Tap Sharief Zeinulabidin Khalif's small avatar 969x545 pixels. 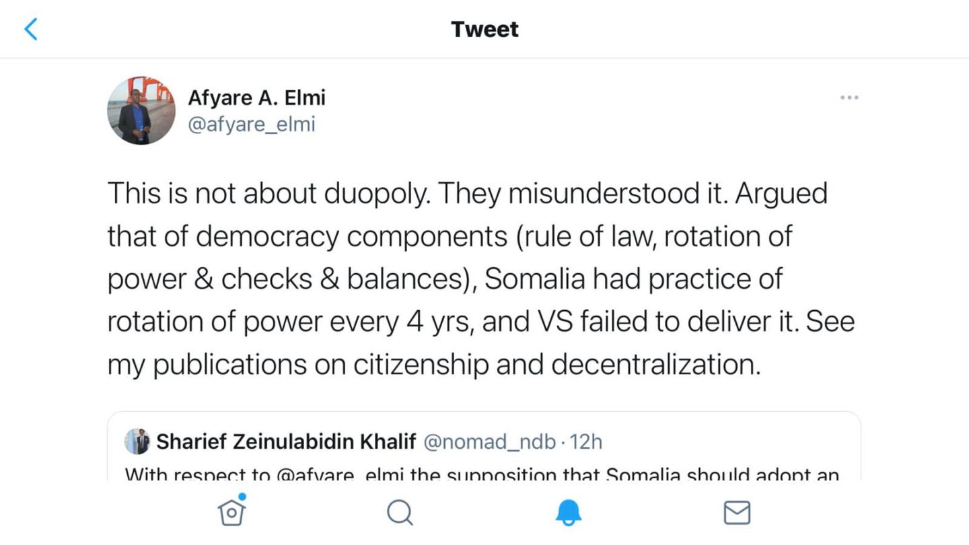pos(137,441)
